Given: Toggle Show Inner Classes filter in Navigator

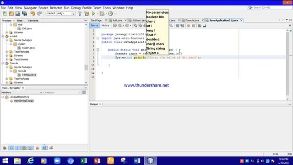Looking at the screenshot, I should (31, 148).
